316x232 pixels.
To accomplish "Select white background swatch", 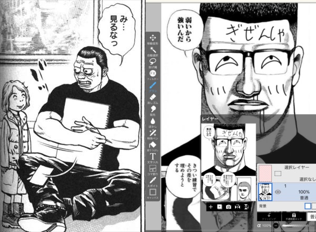I will [308, 206].
